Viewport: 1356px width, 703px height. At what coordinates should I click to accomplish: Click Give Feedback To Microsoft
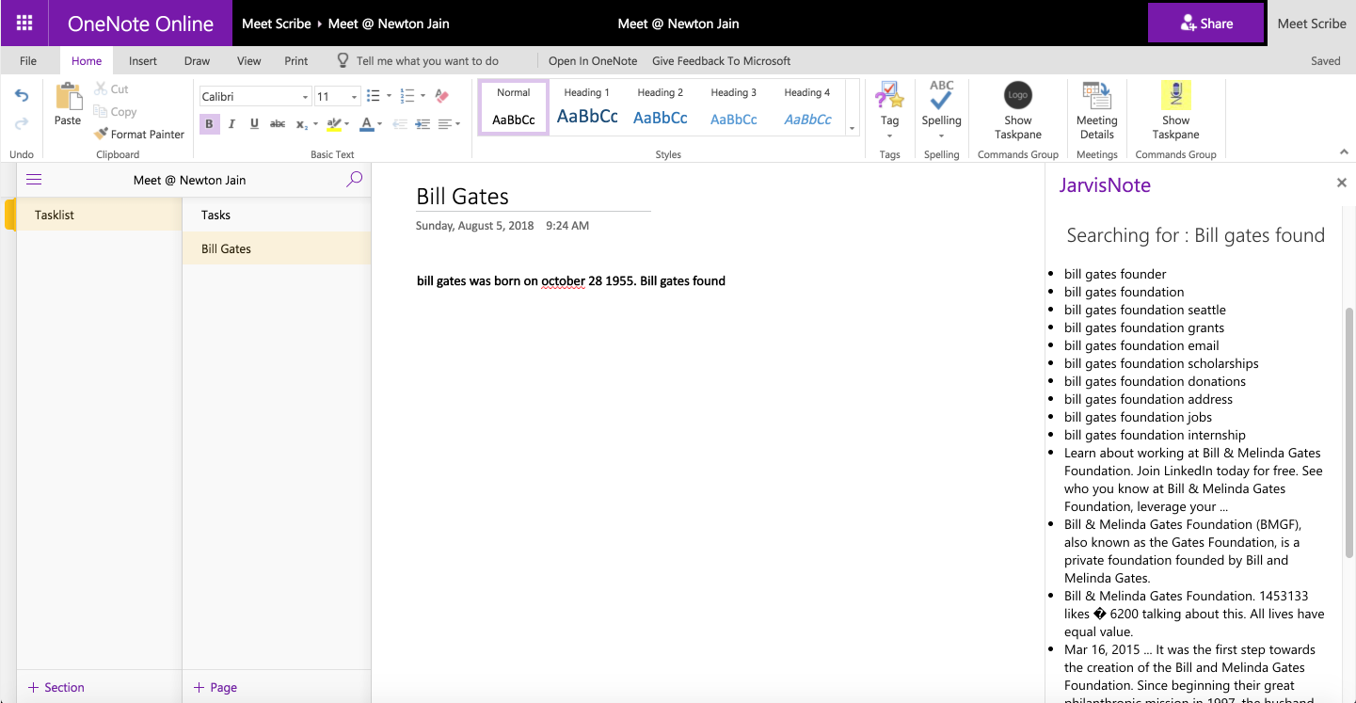(721, 60)
